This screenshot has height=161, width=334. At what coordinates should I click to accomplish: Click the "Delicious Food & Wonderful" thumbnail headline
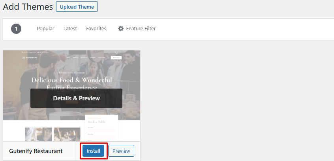tap(71, 80)
